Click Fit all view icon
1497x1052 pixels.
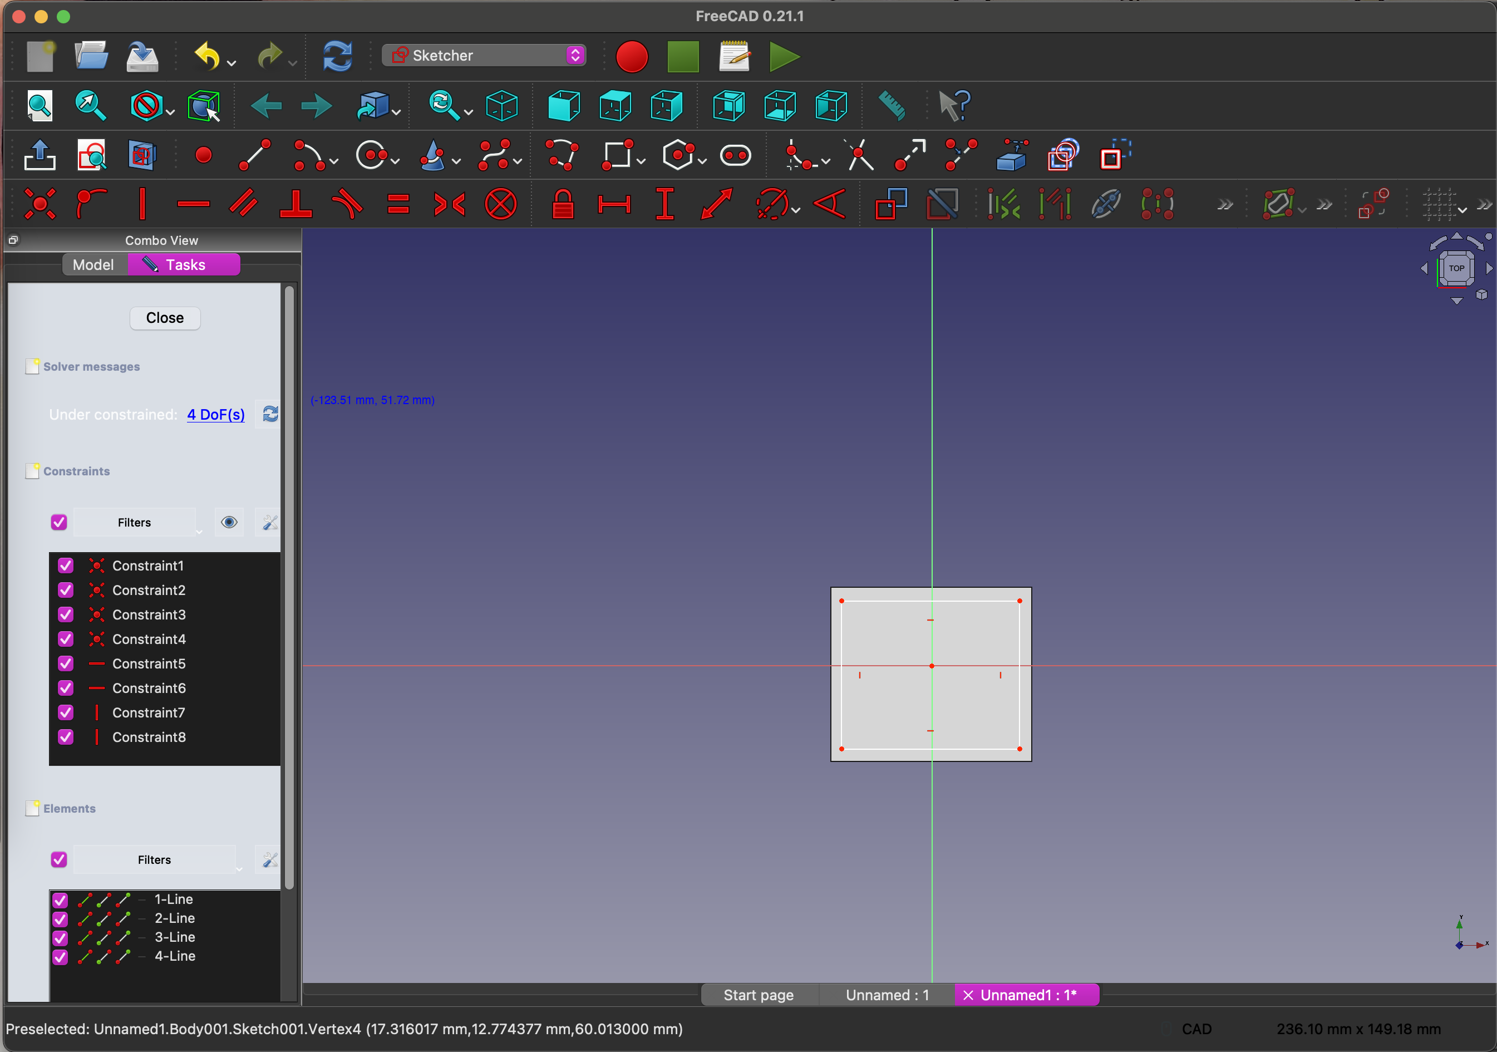(40, 106)
